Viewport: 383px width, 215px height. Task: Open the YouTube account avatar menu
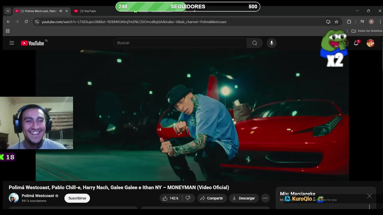pos(370,43)
